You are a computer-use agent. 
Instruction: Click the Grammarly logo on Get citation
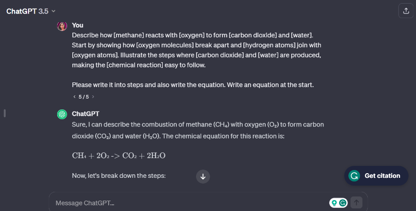click(355, 176)
